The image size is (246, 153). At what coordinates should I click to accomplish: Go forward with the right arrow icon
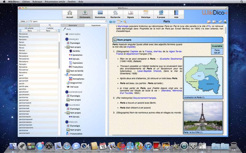pyautogui.click(x=114, y=22)
